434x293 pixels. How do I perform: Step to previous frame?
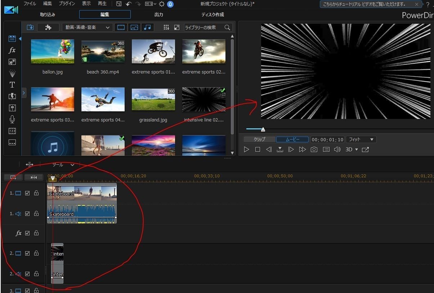269,150
